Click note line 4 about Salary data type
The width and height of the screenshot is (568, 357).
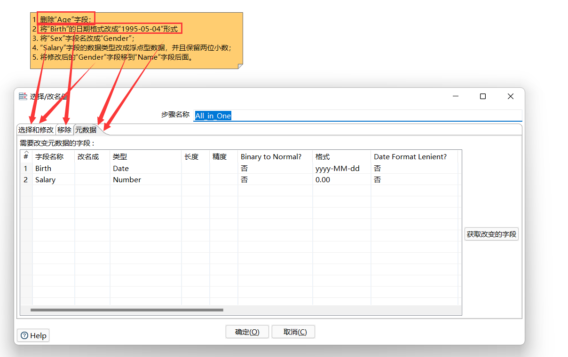(x=132, y=47)
